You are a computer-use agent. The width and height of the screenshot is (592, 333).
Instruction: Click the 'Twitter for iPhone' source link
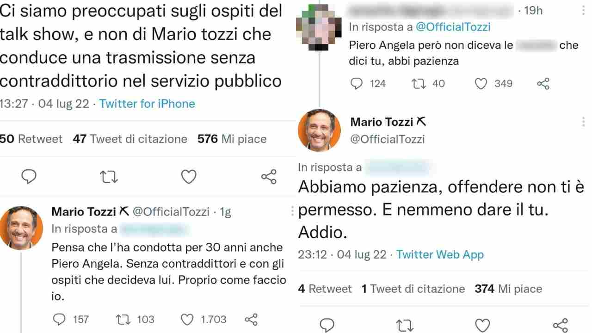click(x=147, y=104)
